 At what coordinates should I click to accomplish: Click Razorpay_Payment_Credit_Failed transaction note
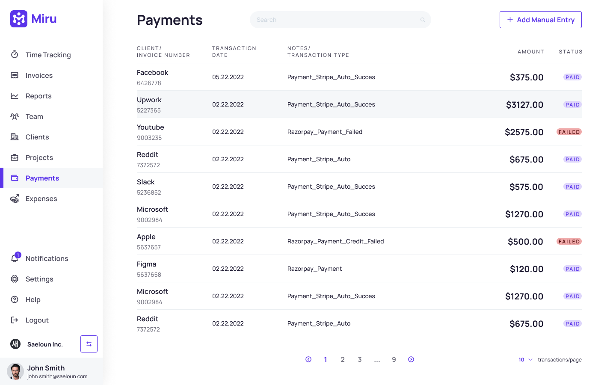[x=336, y=241]
